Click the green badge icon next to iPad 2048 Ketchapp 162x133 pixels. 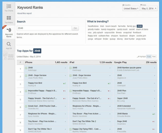pos(70,68)
